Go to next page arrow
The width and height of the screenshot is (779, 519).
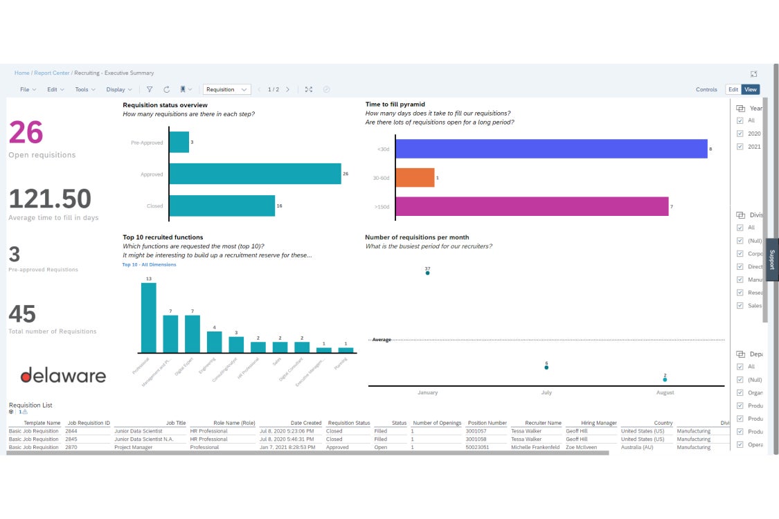(x=287, y=89)
